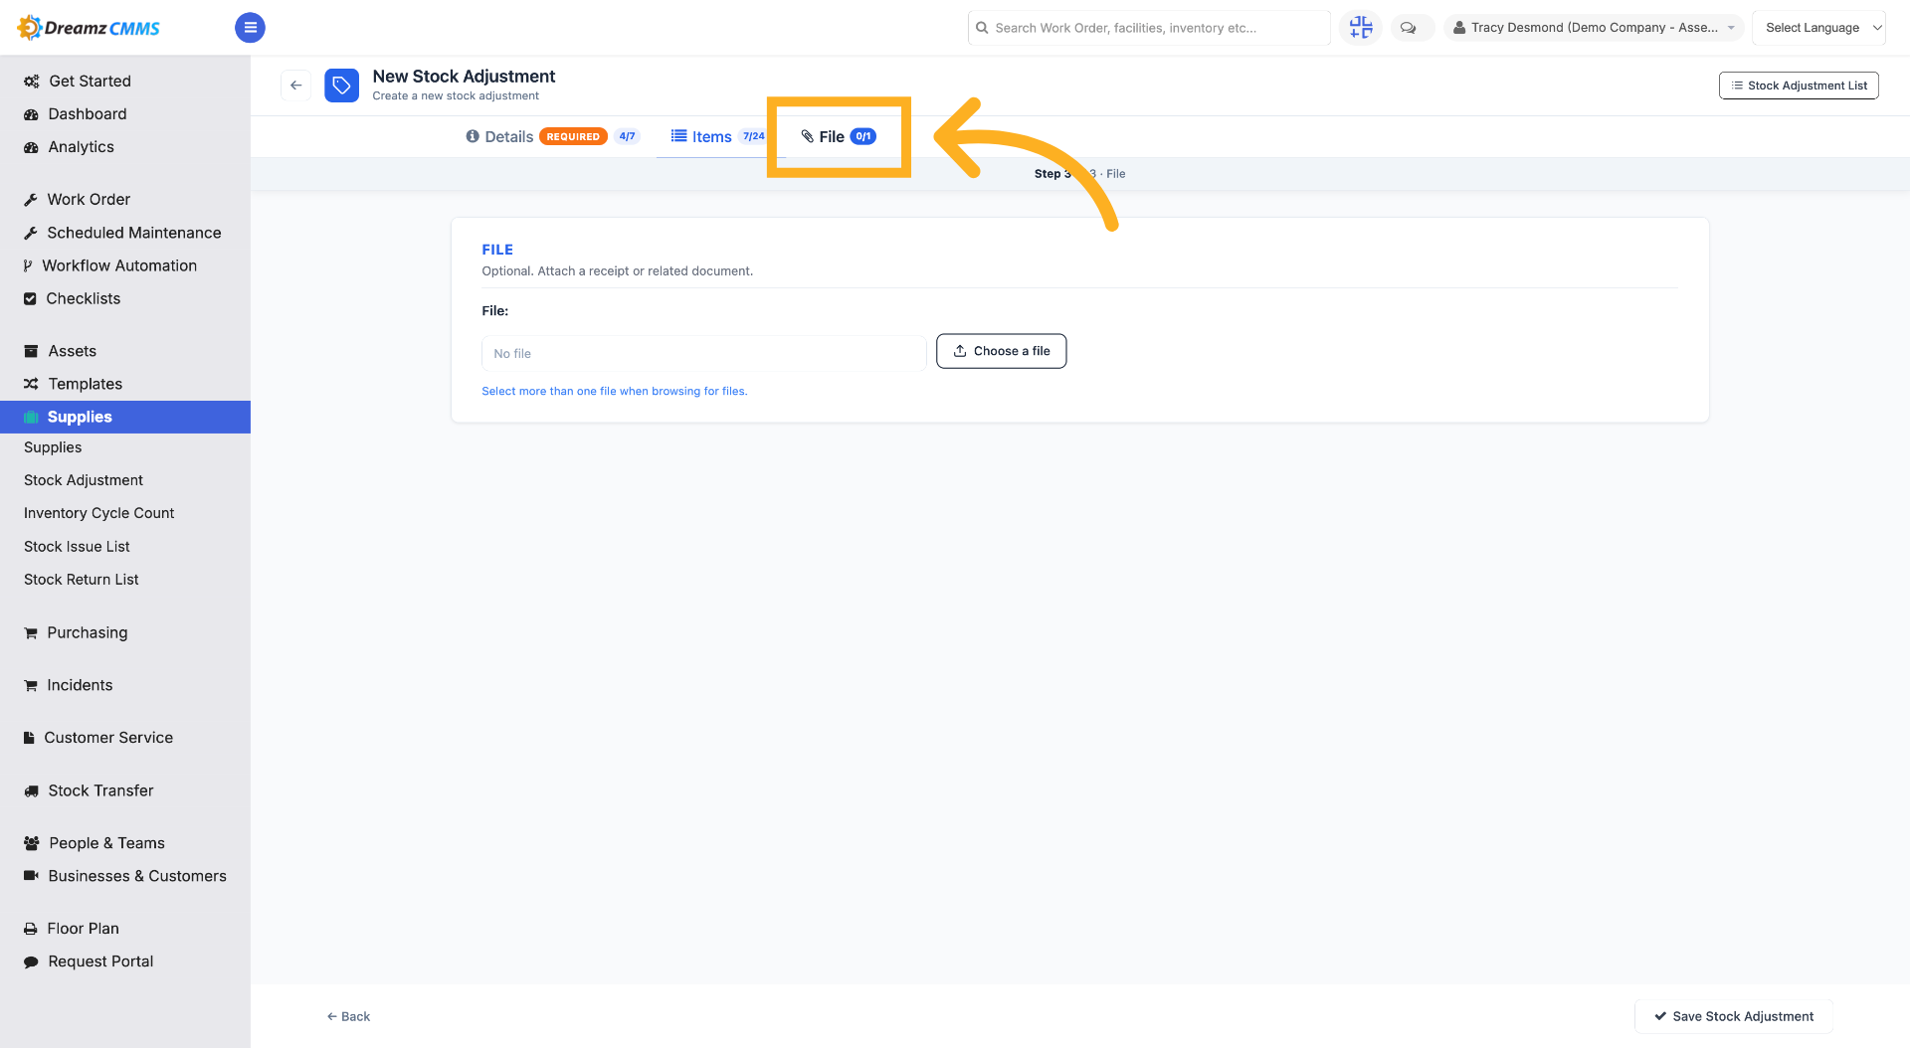Open the Templates menu label
The width and height of the screenshot is (1910, 1048).
pos(86,384)
